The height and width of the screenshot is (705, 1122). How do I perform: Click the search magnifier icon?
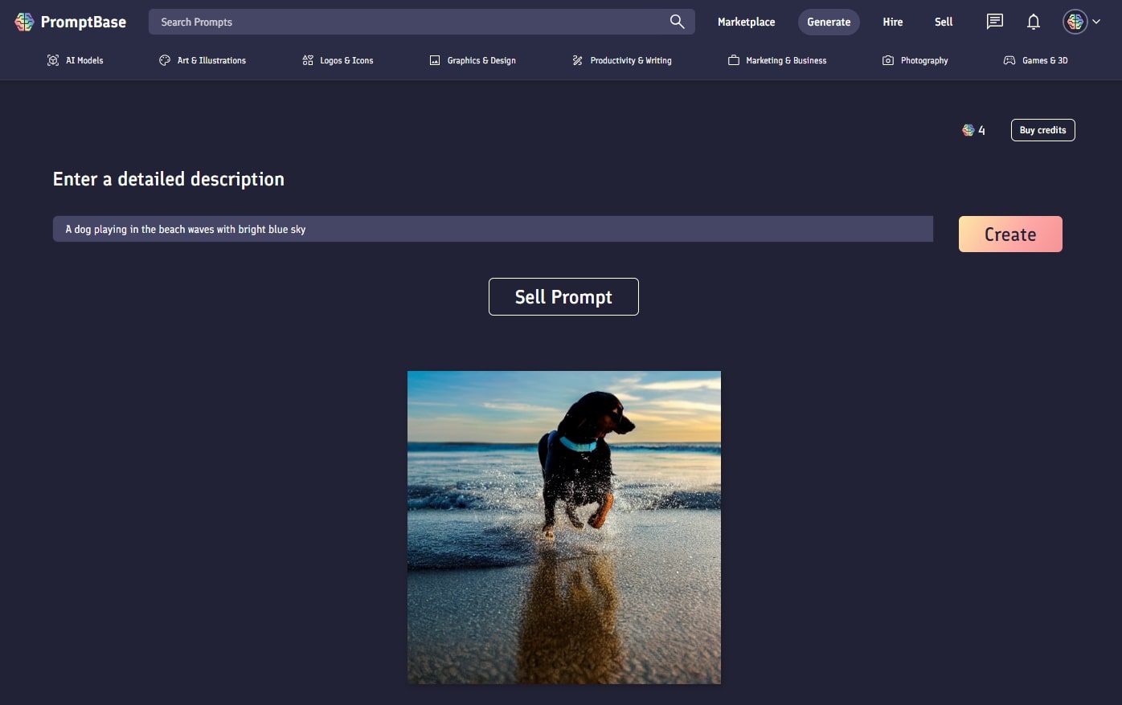pyautogui.click(x=677, y=22)
